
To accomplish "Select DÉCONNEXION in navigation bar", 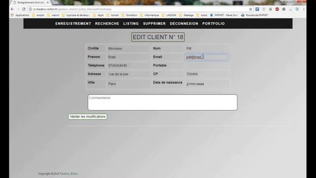I will tap(184, 24).
